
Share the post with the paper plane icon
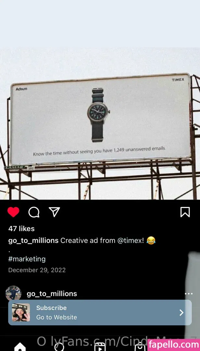(54, 212)
